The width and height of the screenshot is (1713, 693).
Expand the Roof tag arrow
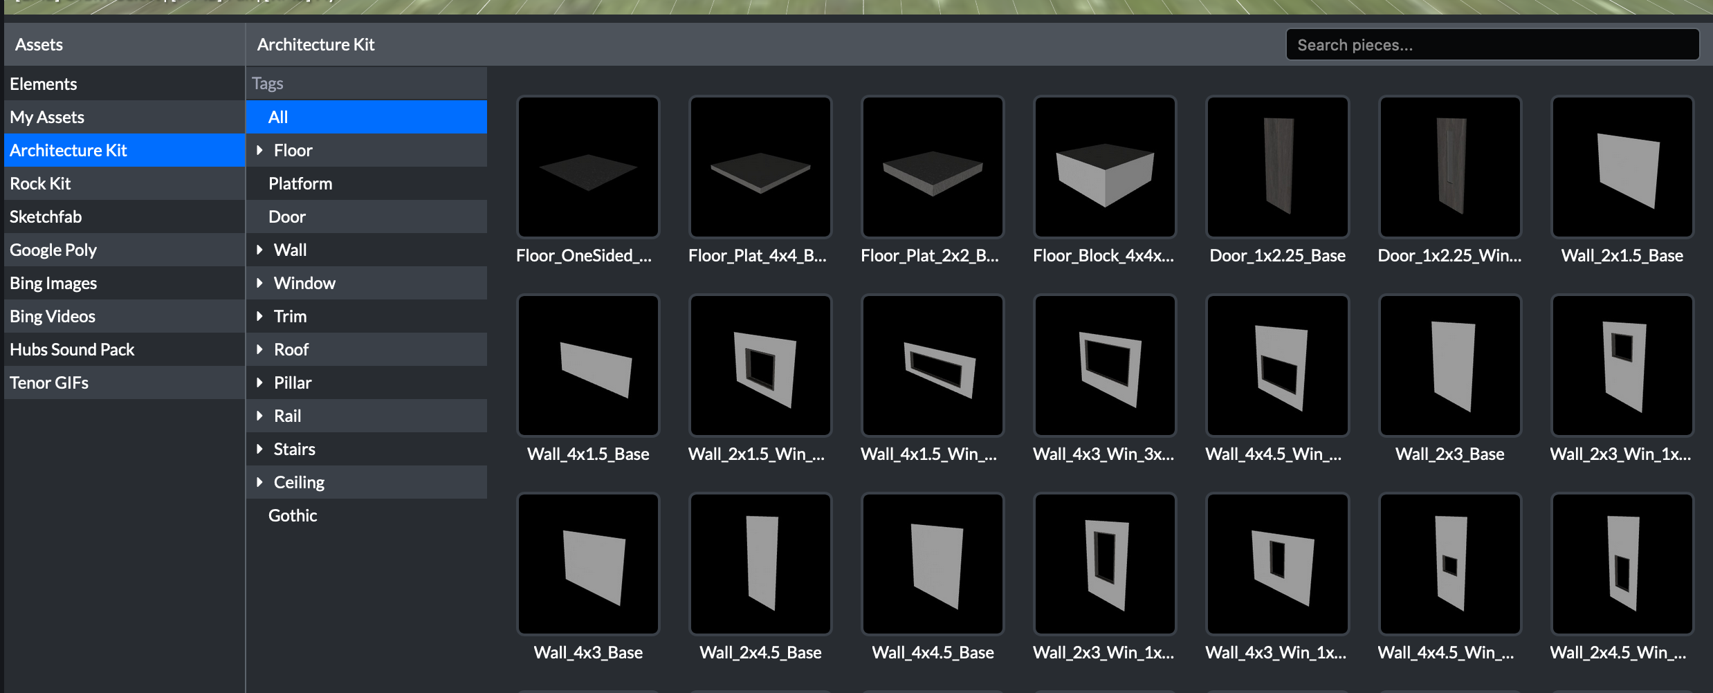tap(260, 349)
